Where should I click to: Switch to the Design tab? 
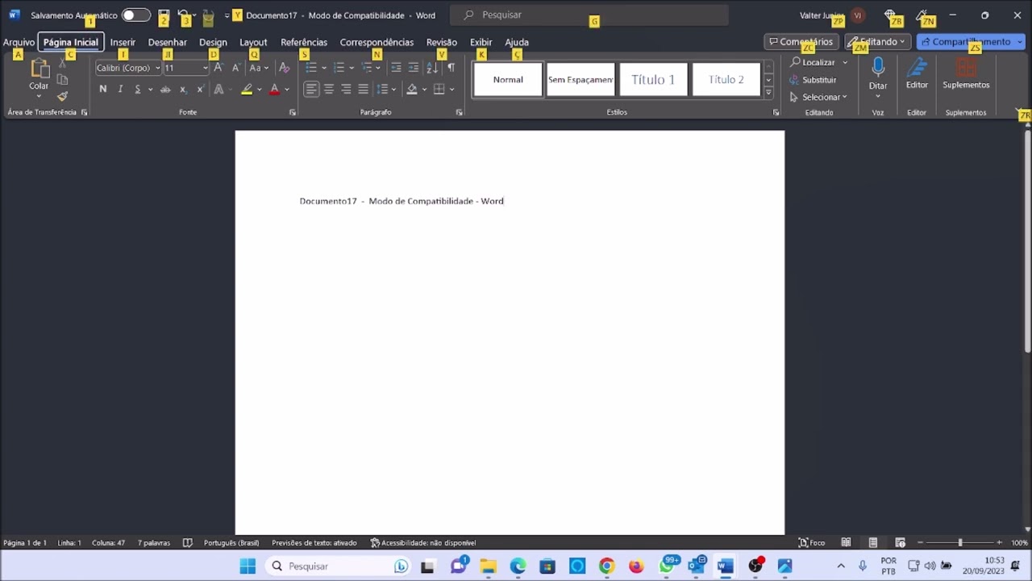[x=213, y=42]
